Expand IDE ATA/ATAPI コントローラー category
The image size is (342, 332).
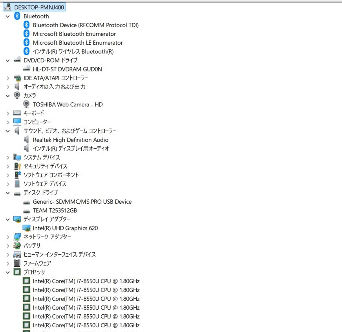[8, 78]
